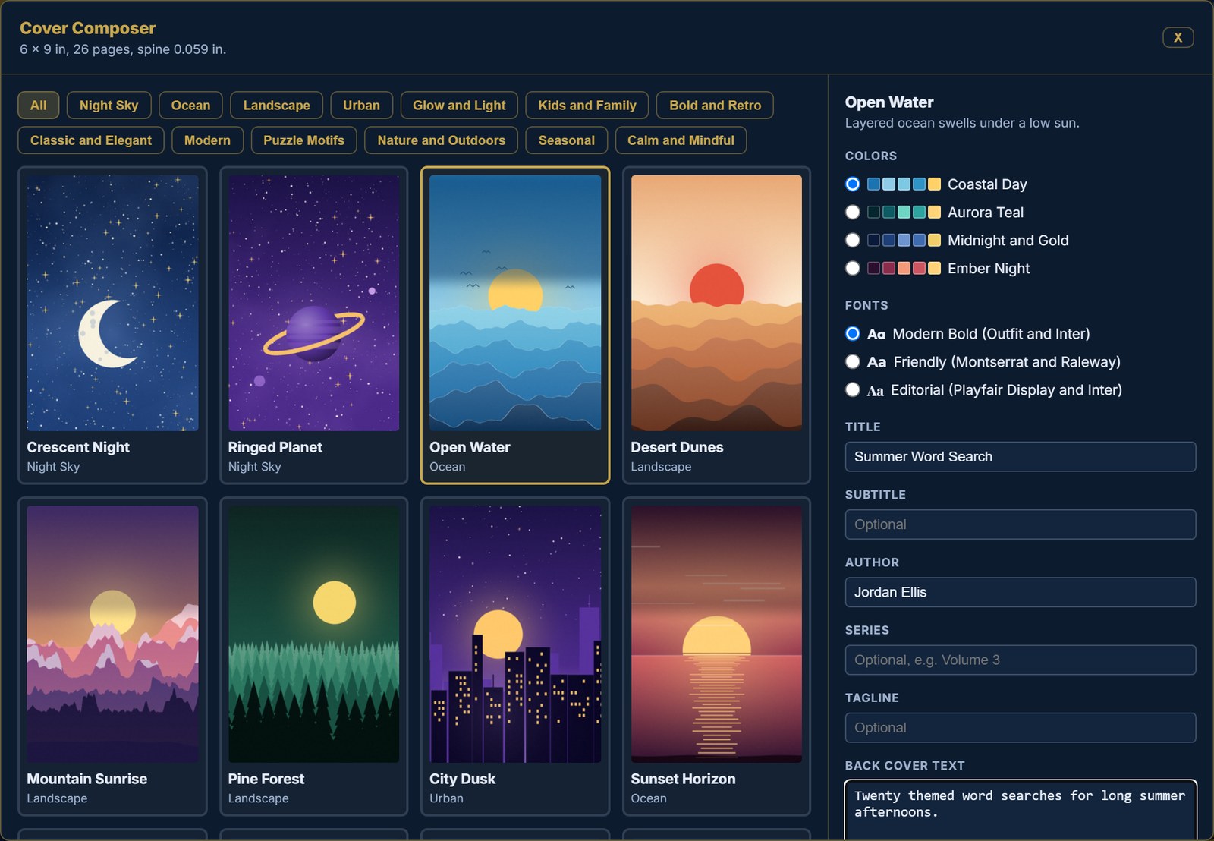
Task: Filter by Seasonal templates
Action: pyautogui.click(x=566, y=140)
